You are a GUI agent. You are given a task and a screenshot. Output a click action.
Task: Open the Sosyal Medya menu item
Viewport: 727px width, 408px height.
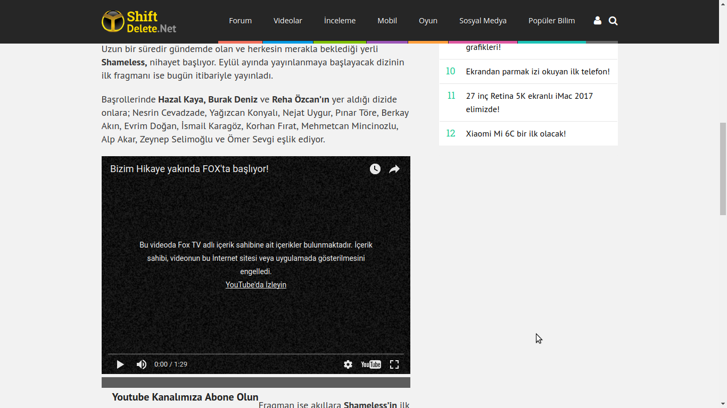click(483, 21)
